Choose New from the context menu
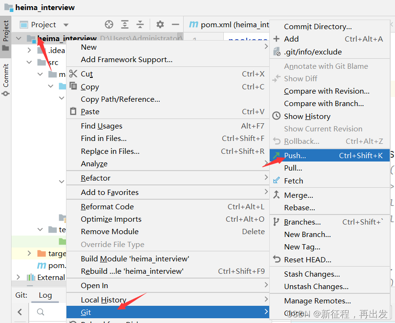395x323 pixels. [x=168, y=47]
